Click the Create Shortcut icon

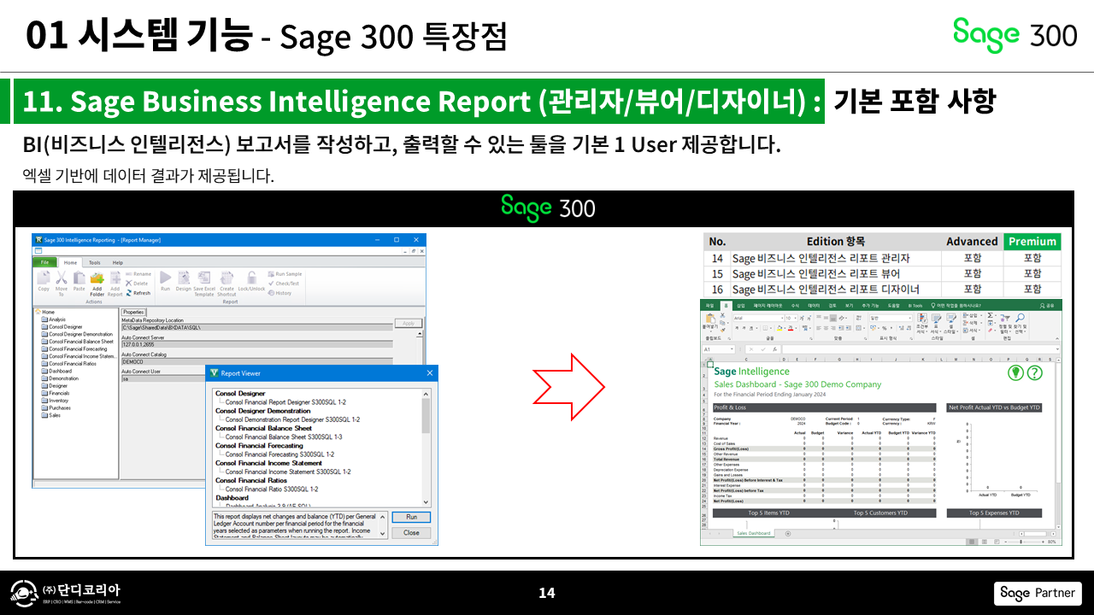pos(226,283)
